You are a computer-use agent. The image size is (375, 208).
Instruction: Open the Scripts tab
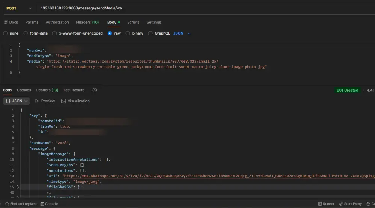[x=133, y=22]
